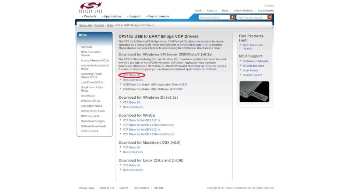Open Overview in MCUs sidebar
The height and width of the screenshot is (193, 350).
[86, 47]
